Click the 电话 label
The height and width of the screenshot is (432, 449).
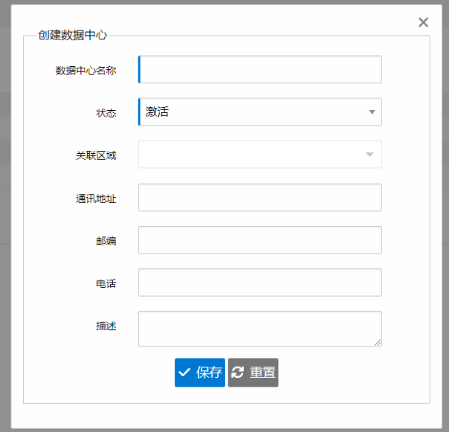click(x=106, y=283)
